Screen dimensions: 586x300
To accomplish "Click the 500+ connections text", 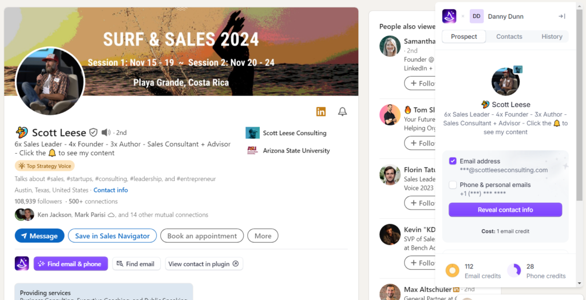I will click(x=92, y=202).
